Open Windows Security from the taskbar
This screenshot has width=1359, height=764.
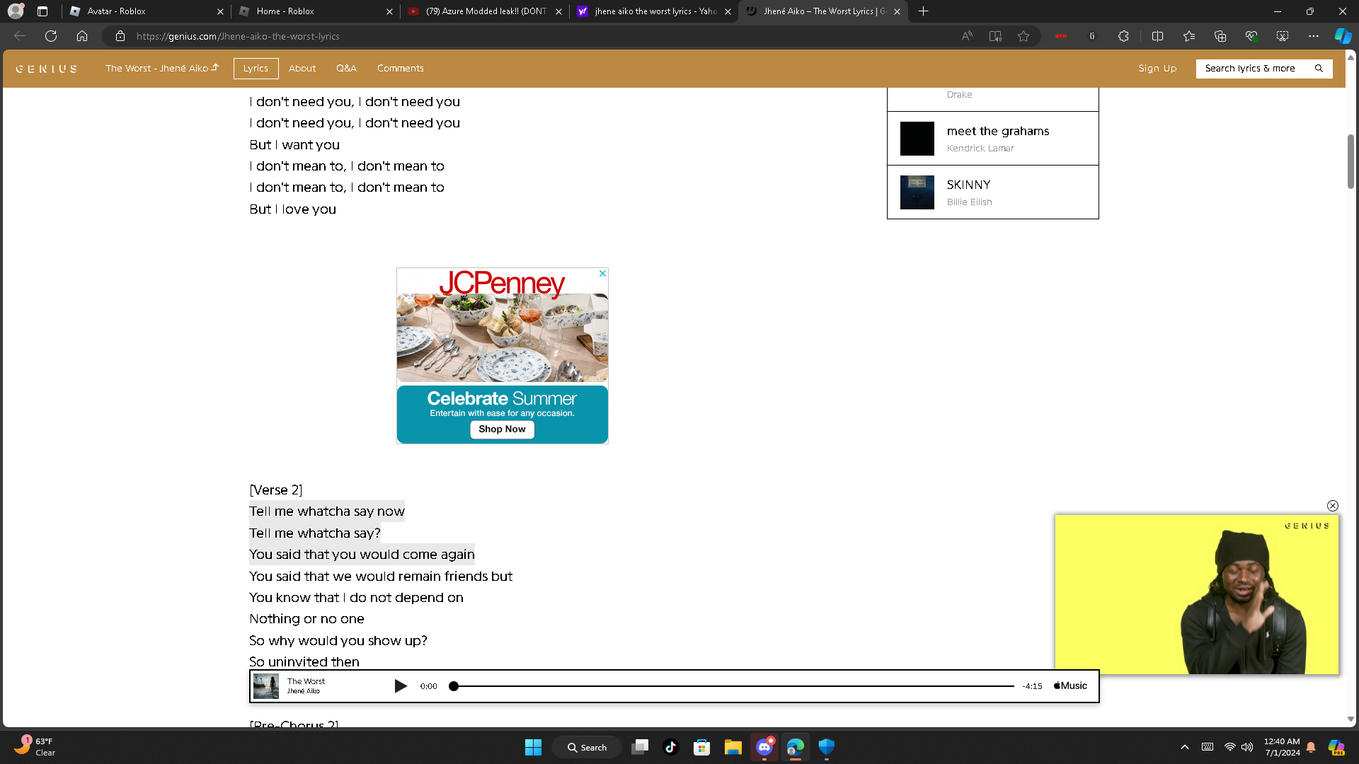click(x=827, y=747)
